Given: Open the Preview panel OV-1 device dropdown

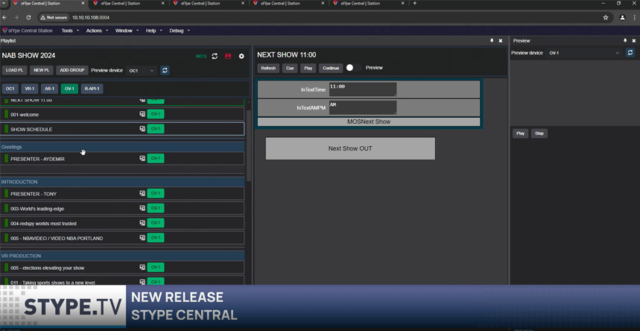Looking at the screenshot, I should (x=584, y=53).
